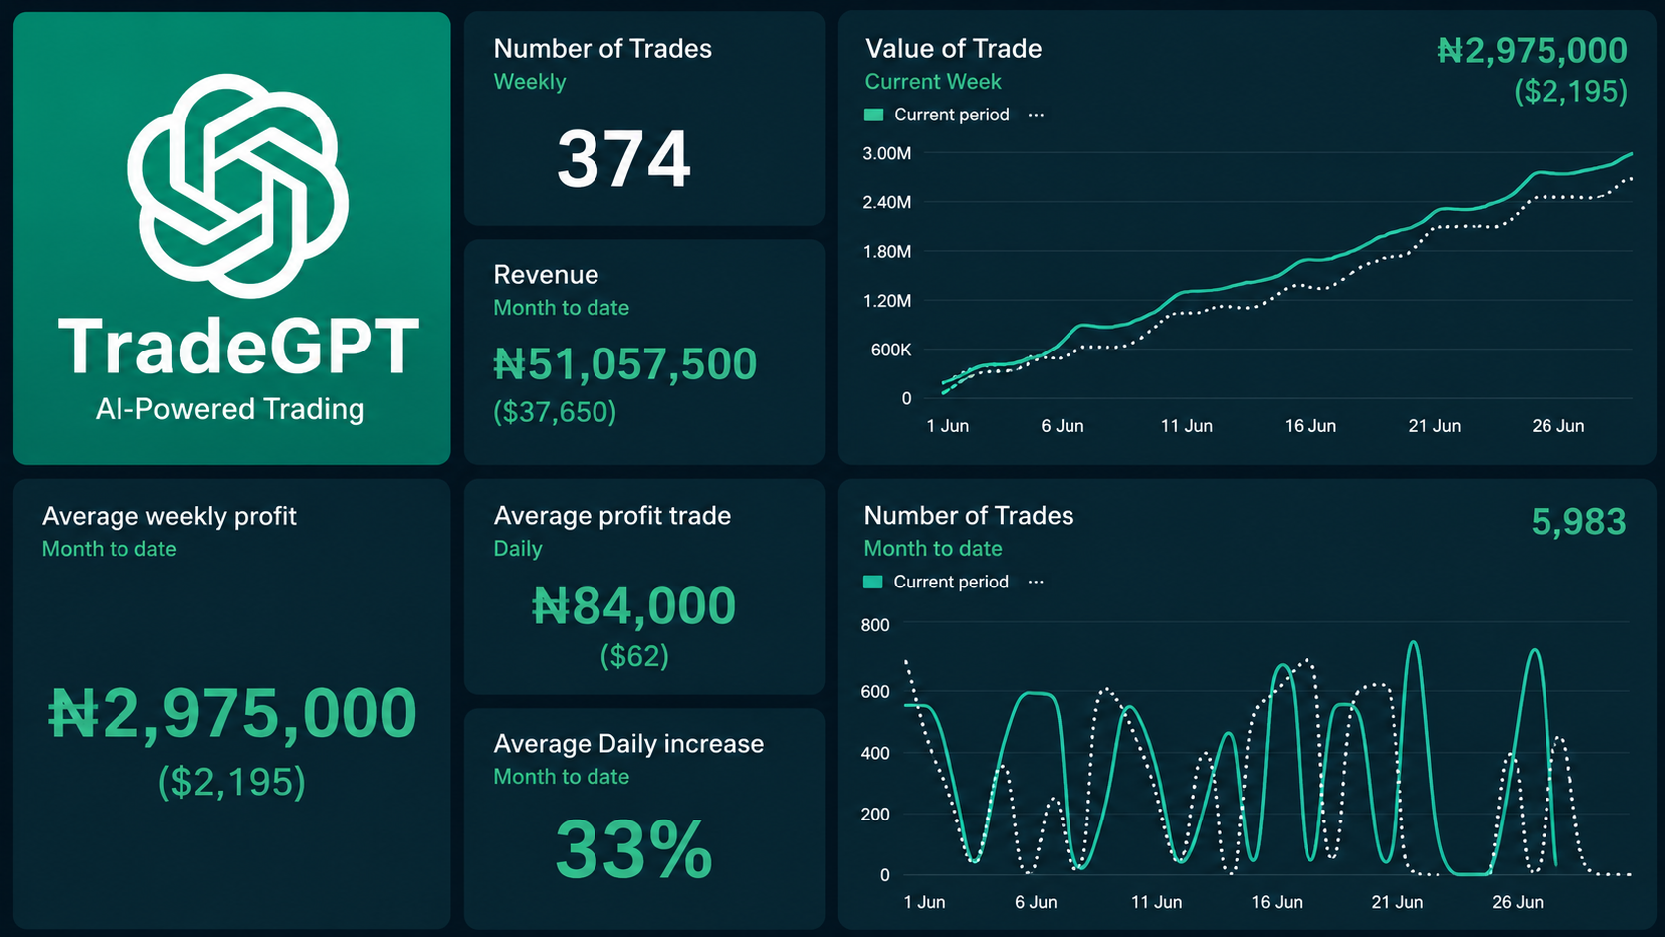Click the ₦84,000 average profit trade value
The height and width of the screenshot is (937, 1665).
(634, 605)
